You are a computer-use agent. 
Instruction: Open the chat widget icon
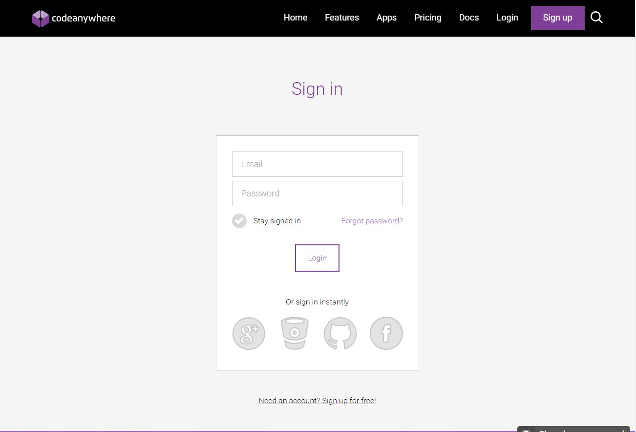pos(527,429)
